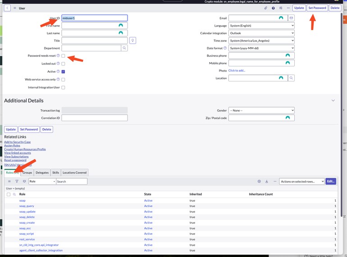Open View linked accounts link

(x=18, y=153)
